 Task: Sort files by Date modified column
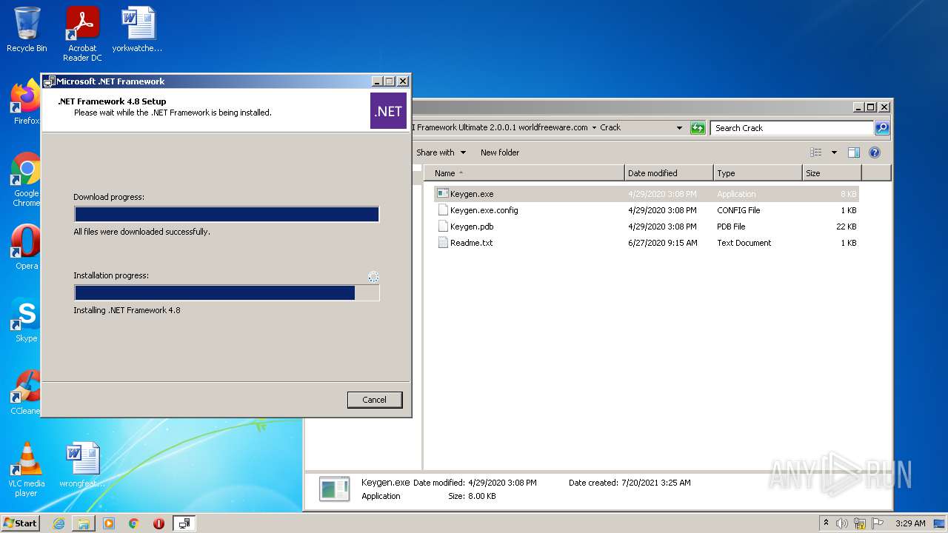tap(669, 173)
